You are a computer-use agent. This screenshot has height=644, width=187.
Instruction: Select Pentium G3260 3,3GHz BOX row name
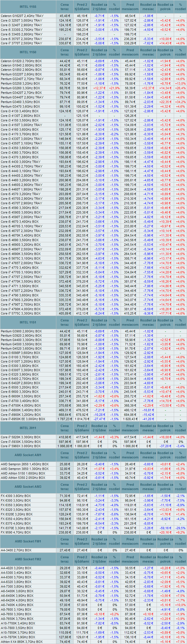coord(20,88)
